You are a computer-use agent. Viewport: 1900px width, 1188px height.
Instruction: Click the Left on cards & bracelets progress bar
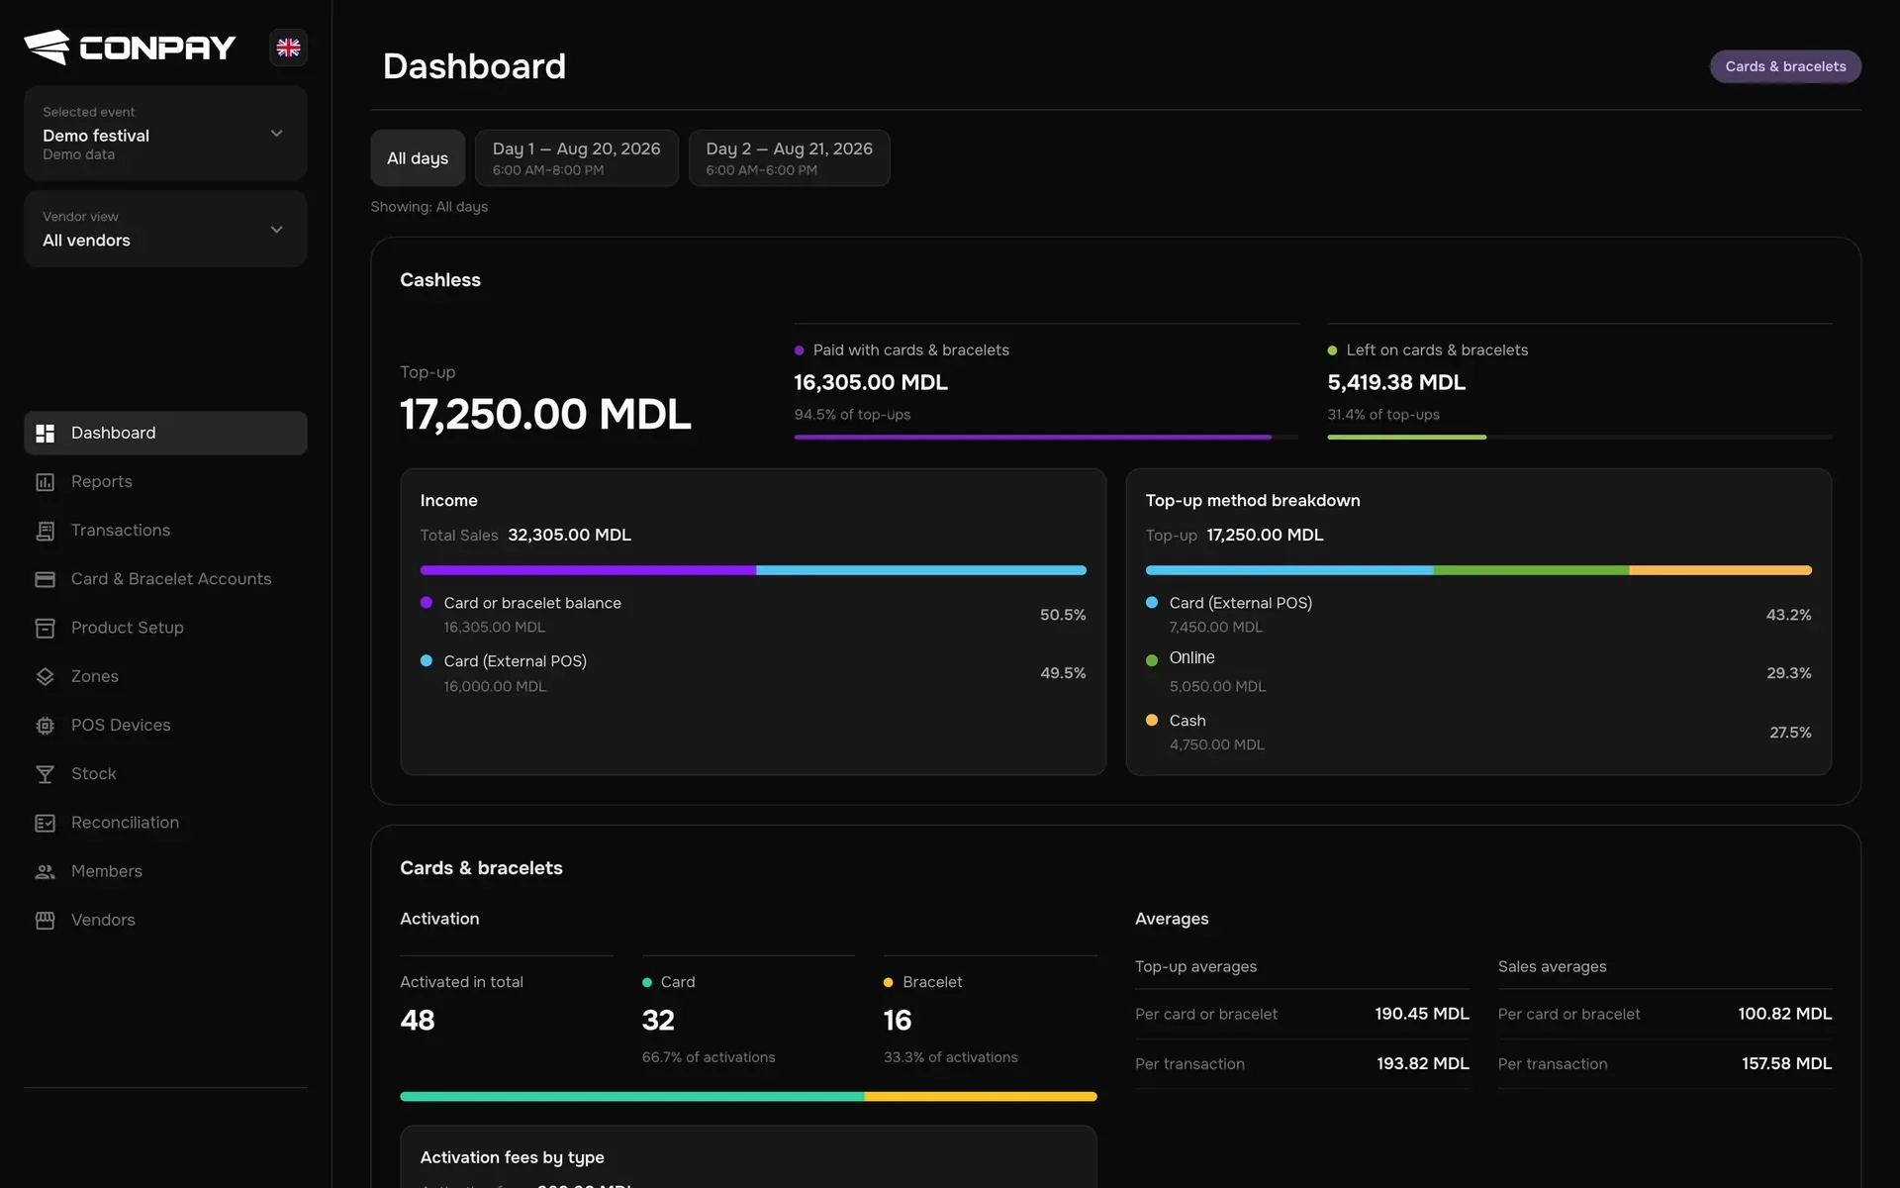point(1579,437)
